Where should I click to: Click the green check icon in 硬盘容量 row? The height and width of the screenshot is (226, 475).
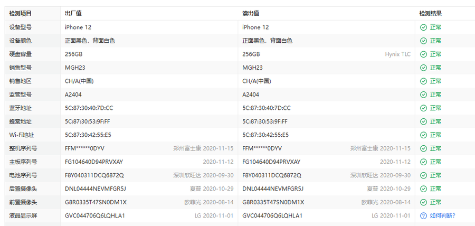pyautogui.click(x=423, y=54)
